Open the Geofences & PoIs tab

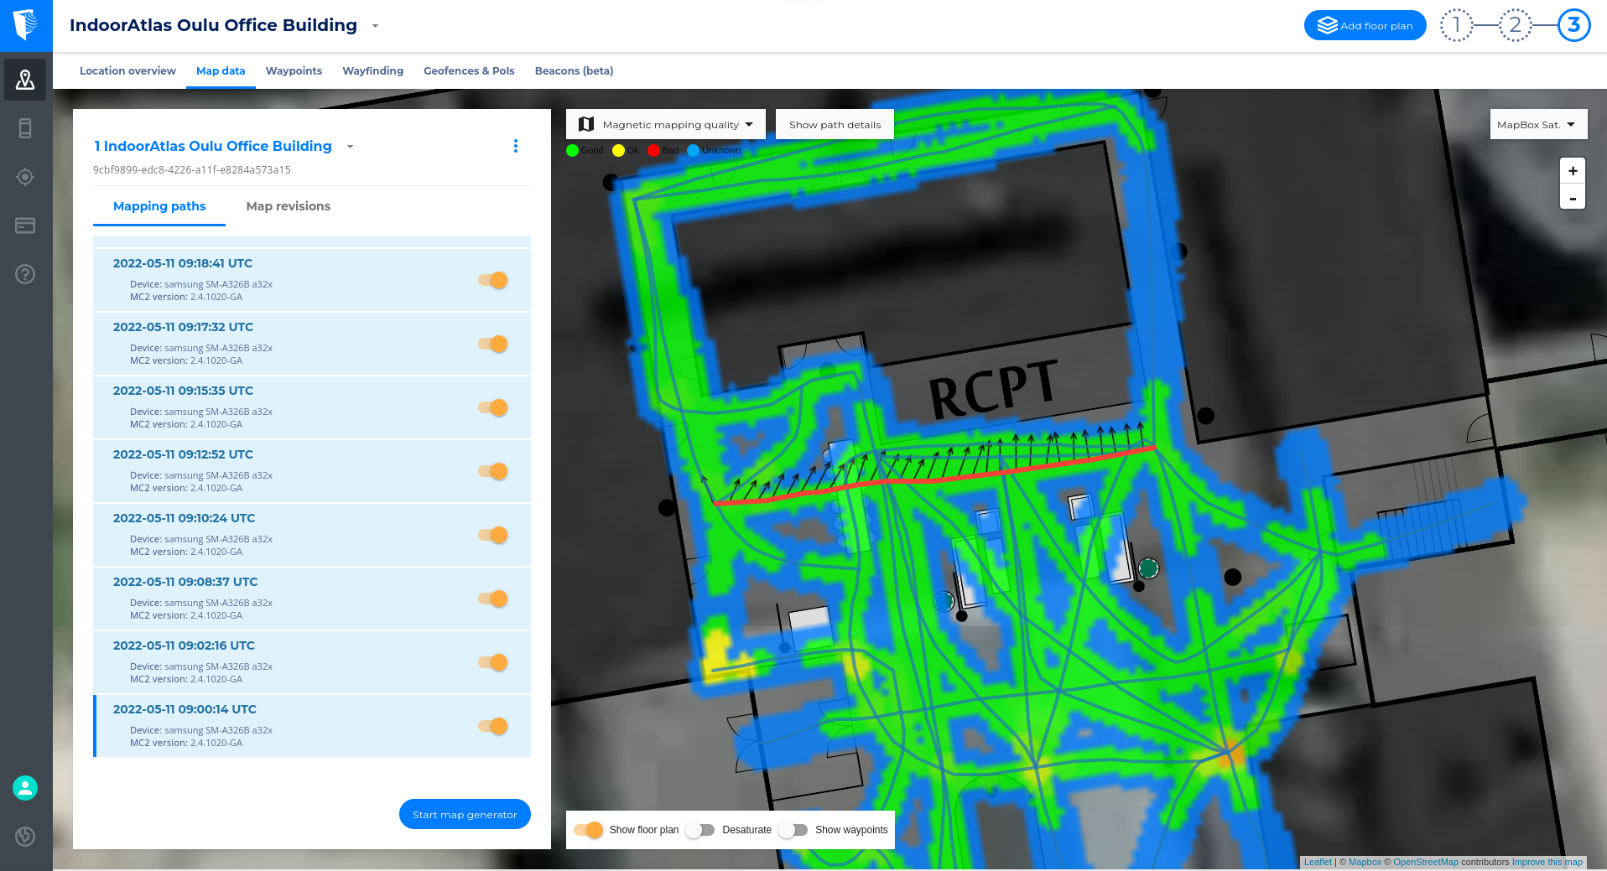469,71
